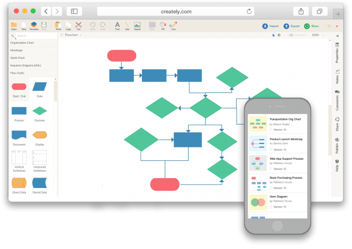Viewport: 352px width, 249px height.
Task: Activate the pointer select tool
Action: [273, 35]
